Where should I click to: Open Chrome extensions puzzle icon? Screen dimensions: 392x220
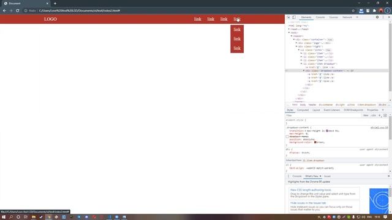[374, 11]
